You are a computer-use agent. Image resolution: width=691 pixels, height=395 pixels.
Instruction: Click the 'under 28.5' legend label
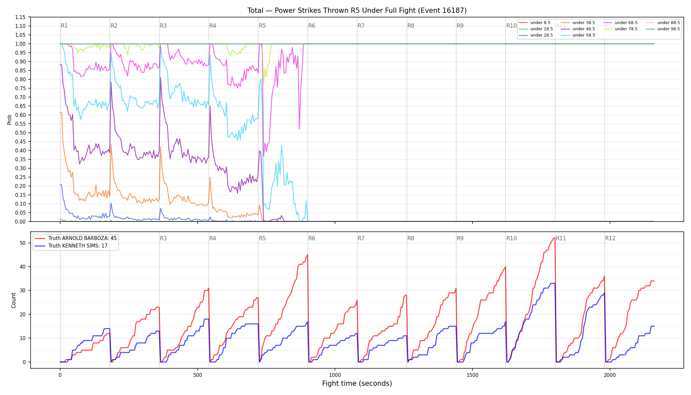[542, 35]
